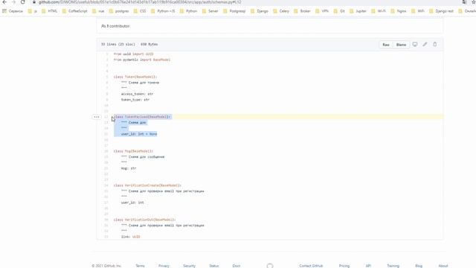Open the Contact GitHub footer link
This screenshot has width=476, height=268.
[x=311, y=266]
